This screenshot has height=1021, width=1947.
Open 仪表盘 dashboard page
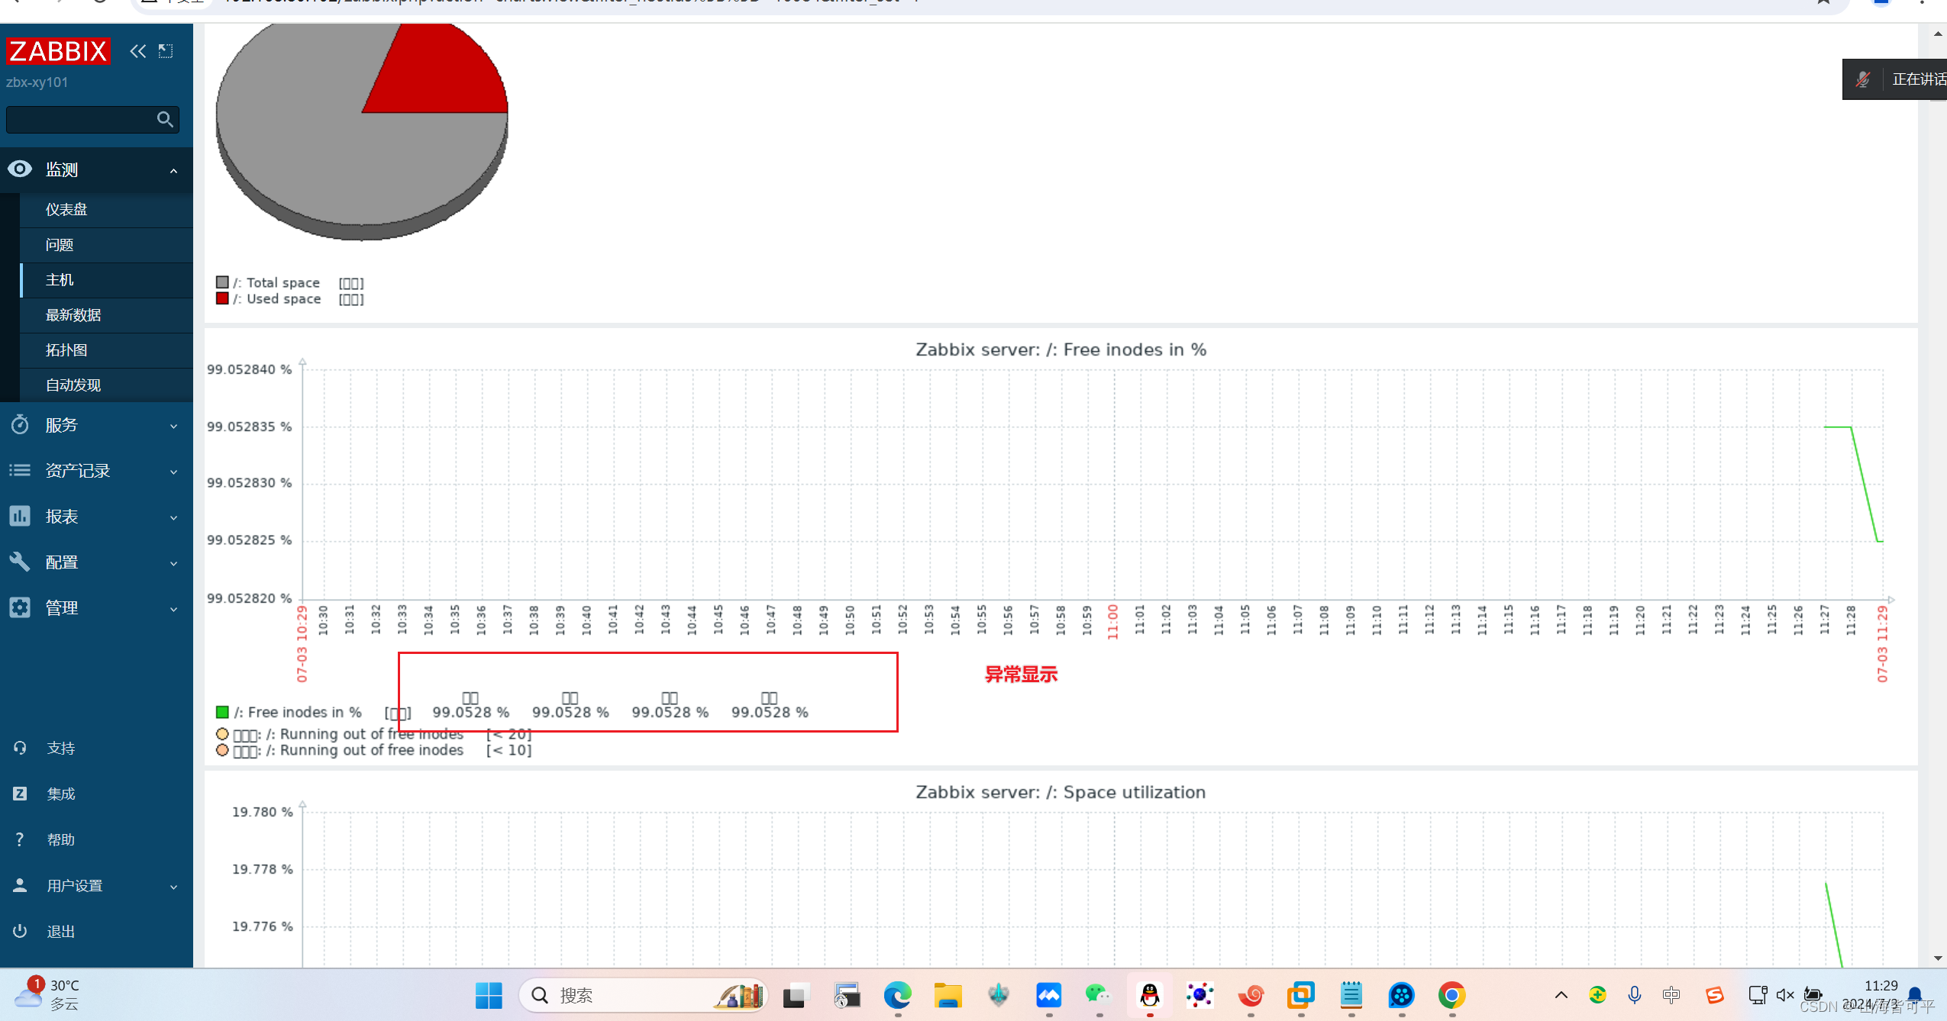coord(66,209)
